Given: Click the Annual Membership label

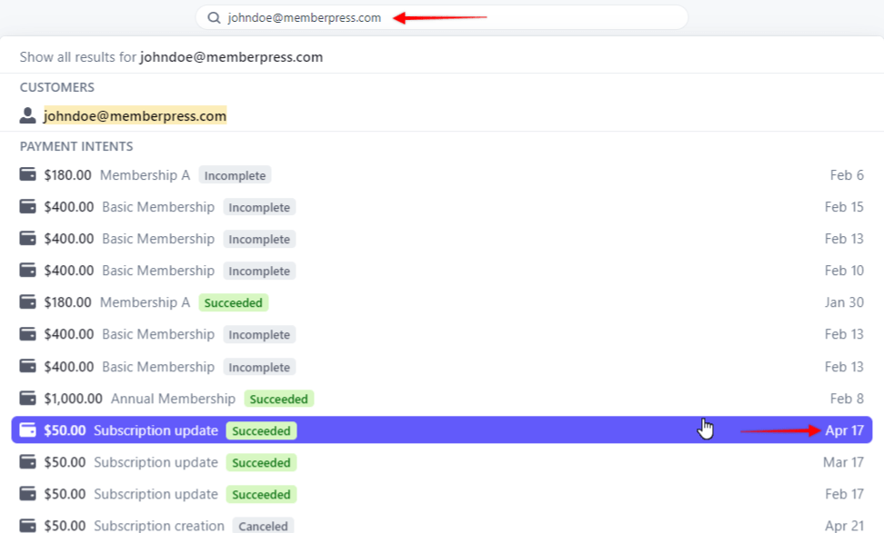Looking at the screenshot, I should (173, 399).
